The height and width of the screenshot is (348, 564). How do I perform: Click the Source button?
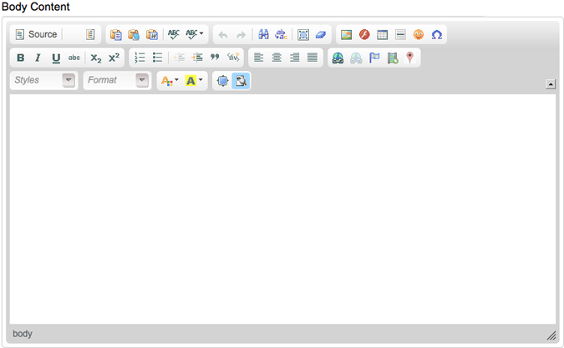click(x=36, y=35)
